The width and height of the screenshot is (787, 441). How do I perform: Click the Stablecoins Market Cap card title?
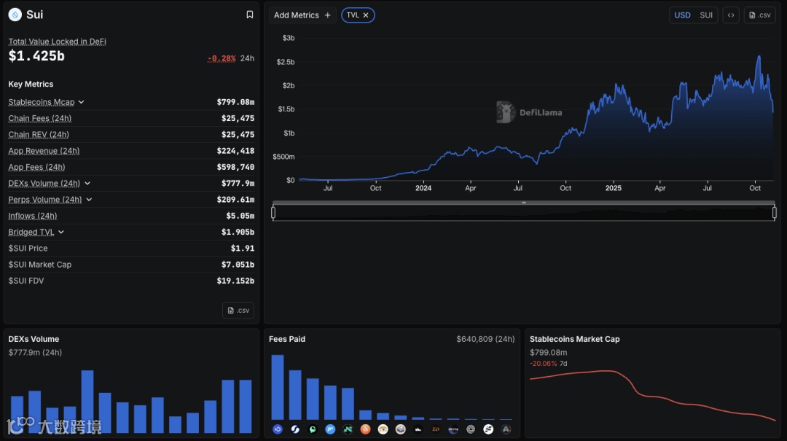pyautogui.click(x=575, y=339)
